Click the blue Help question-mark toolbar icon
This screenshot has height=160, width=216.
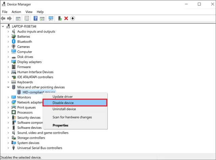point(35,18)
